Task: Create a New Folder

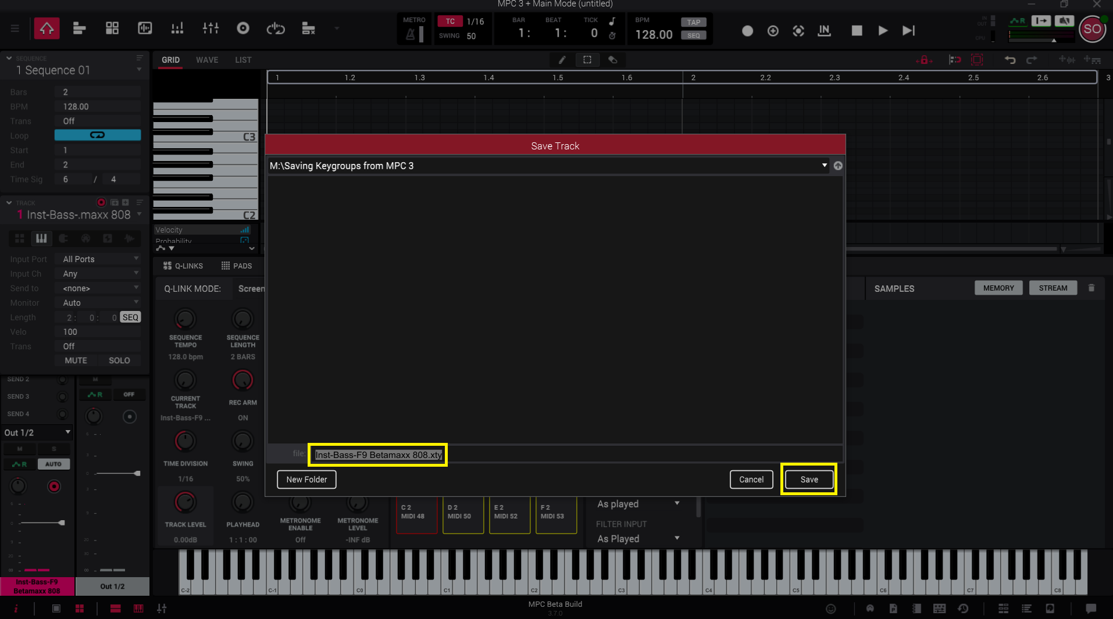Action: pyautogui.click(x=306, y=480)
